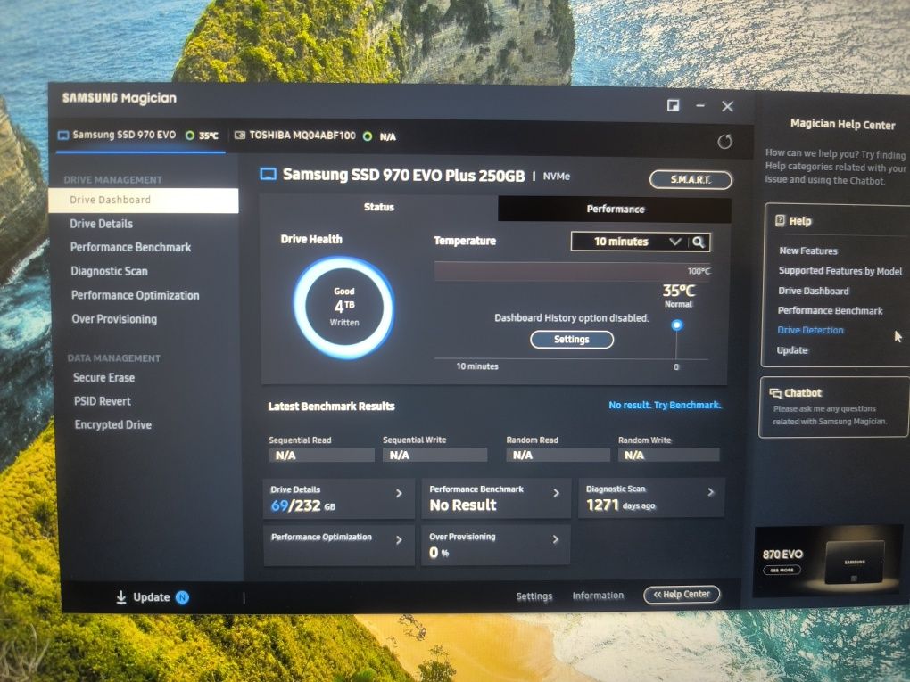The width and height of the screenshot is (910, 682).
Task: Select the TOSHIBA MQ04ABF100 drive icon
Action: click(240, 136)
